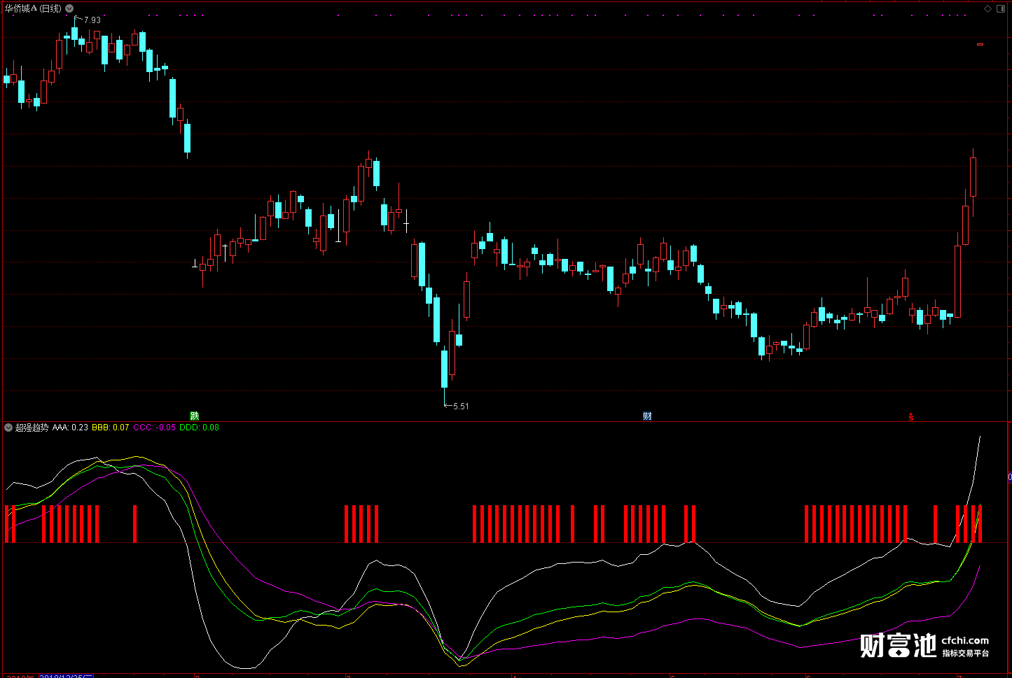Select the AAA: 0.23 indicator value

click(70, 427)
